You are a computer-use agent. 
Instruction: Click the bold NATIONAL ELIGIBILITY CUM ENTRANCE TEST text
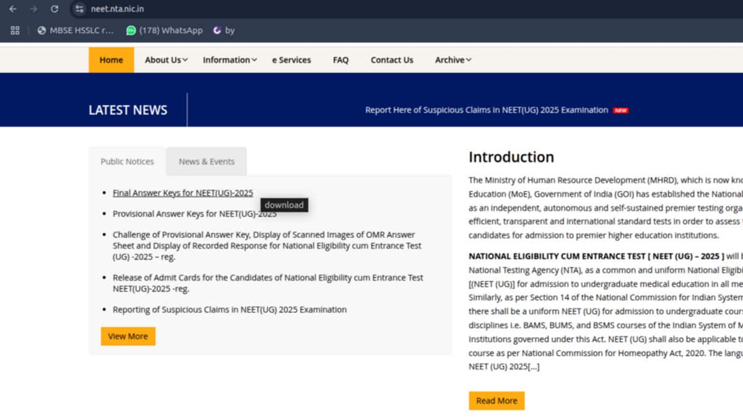596,256
